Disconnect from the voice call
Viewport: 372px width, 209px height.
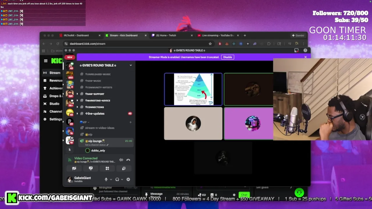tap(128, 160)
